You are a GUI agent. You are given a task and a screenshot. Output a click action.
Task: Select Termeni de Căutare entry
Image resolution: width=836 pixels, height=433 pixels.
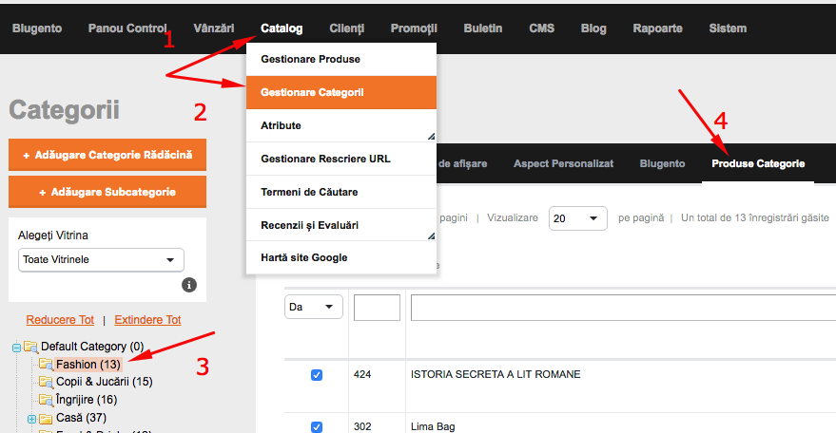341,192
